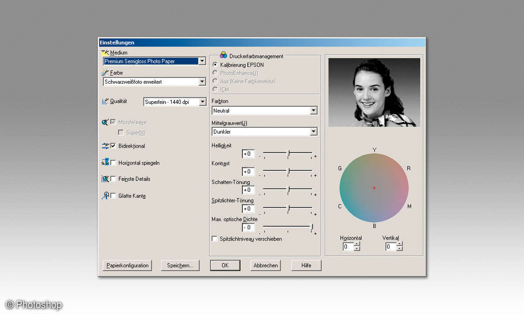
Task: Click the Max. optische Dichte value field
Action: (x=248, y=227)
